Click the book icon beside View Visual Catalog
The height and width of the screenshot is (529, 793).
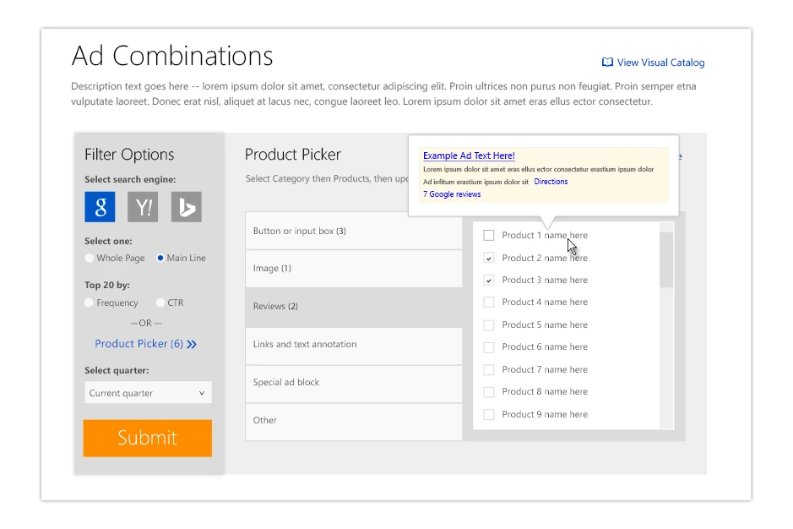[x=607, y=63]
